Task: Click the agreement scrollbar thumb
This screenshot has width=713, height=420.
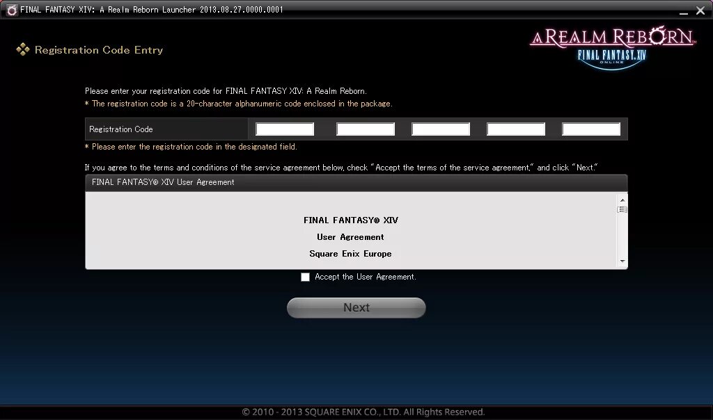Action: pyautogui.click(x=622, y=209)
